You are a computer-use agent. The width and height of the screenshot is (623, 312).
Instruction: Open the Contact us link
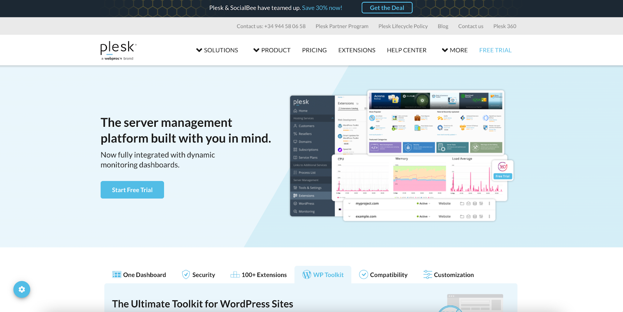[471, 26]
